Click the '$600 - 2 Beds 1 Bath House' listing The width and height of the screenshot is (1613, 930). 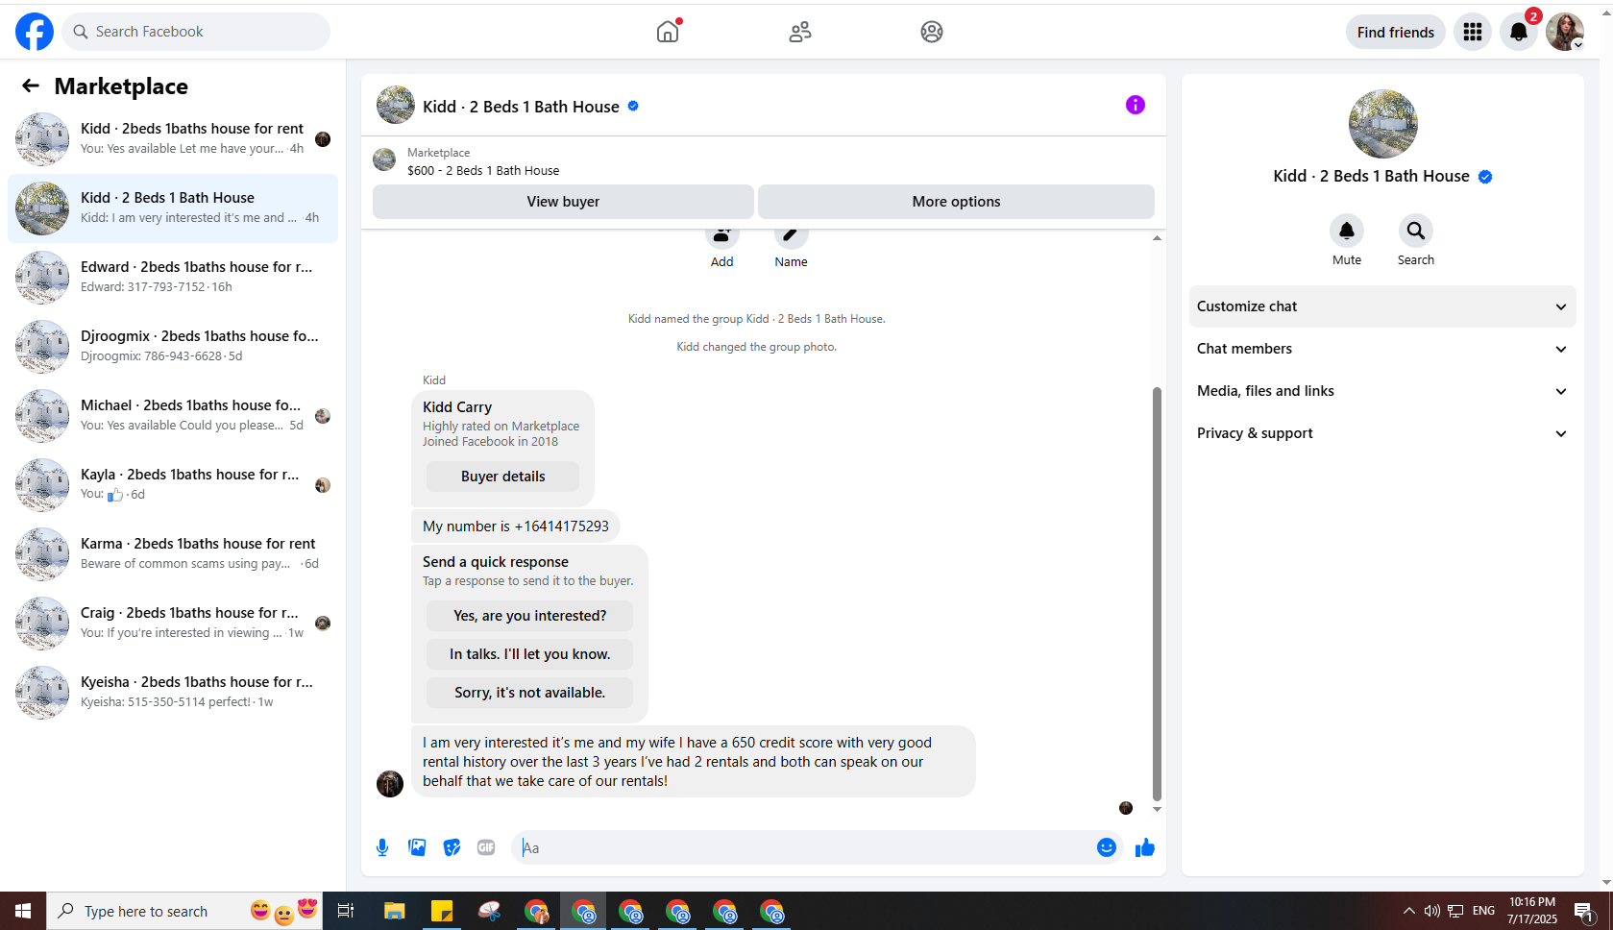pos(483,171)
